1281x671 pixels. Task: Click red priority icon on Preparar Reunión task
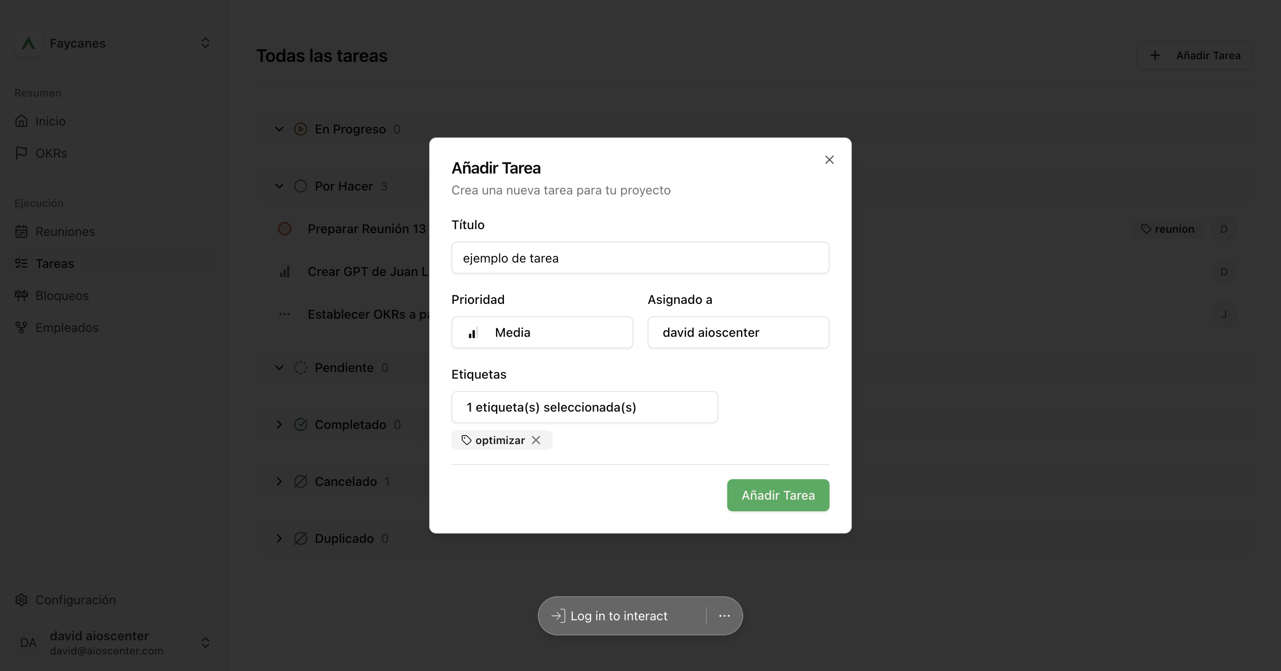coord(285,229)
